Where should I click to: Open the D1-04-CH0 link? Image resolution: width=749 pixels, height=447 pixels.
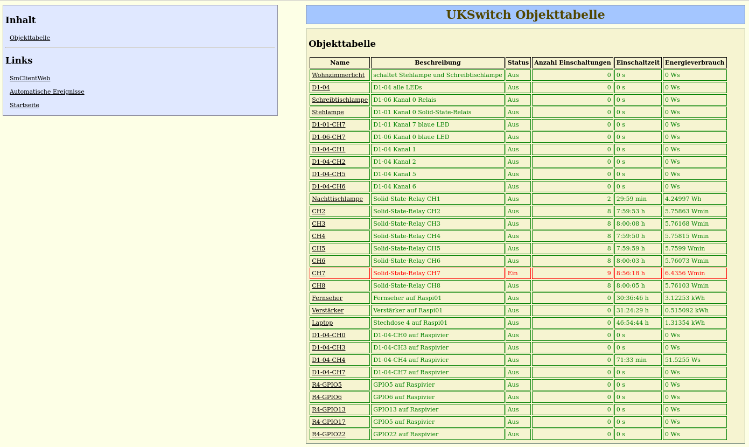[x=328, y=335]
